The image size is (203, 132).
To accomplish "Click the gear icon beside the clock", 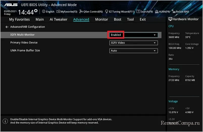I will point(36,11).
